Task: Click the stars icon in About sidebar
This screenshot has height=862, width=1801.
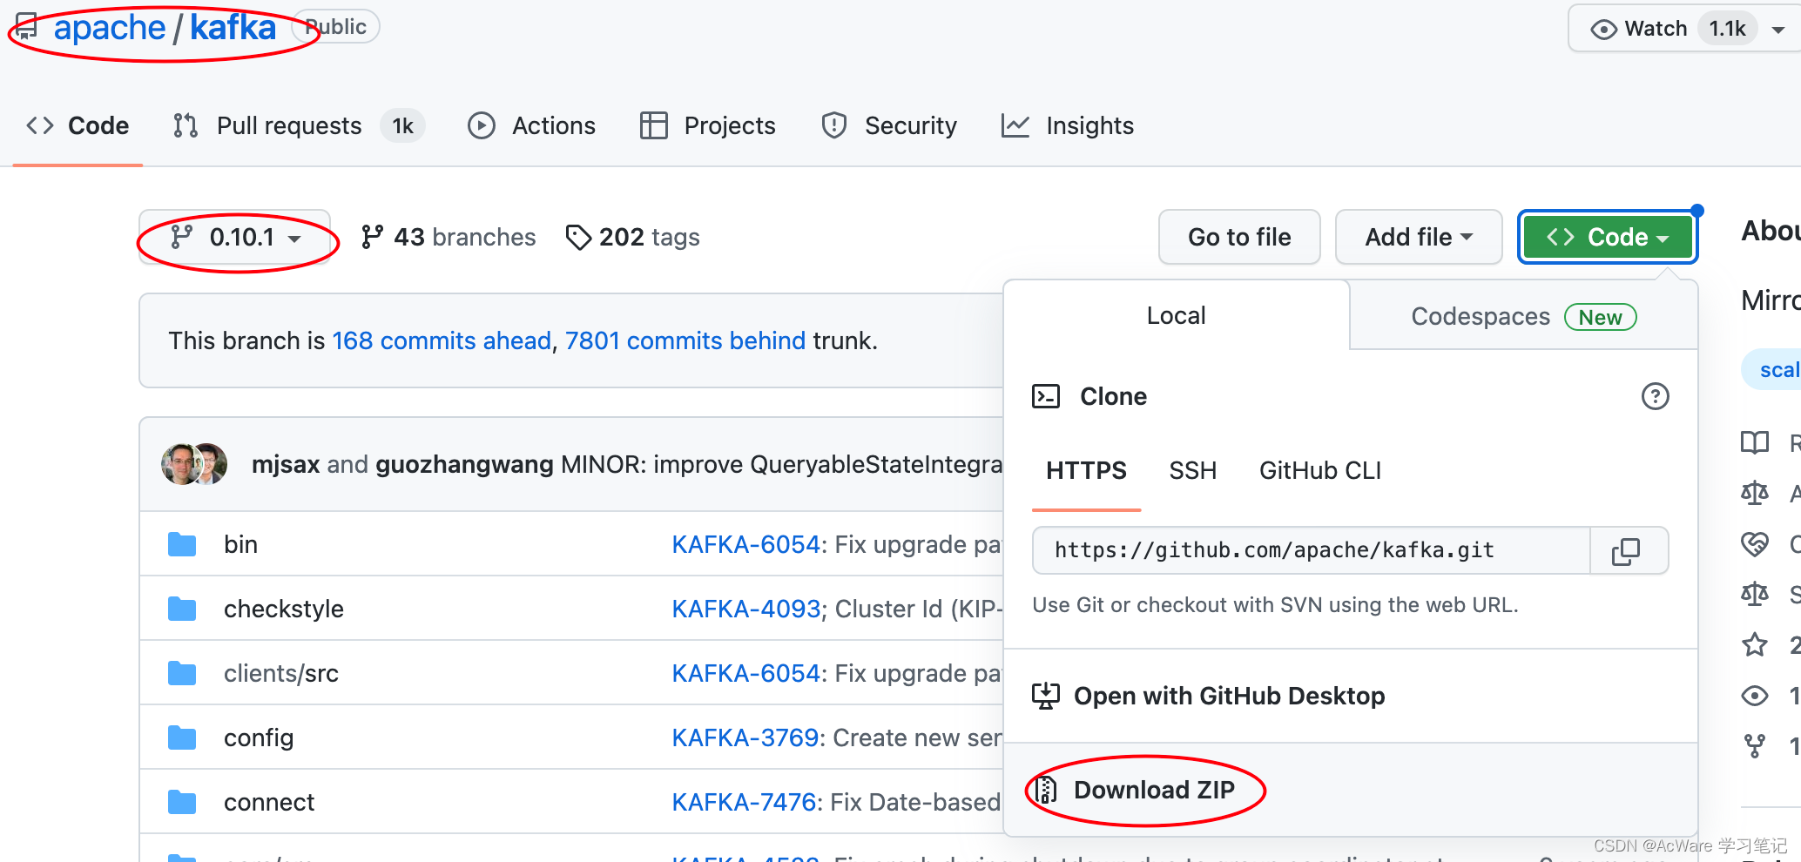Action: (x=1755, y=644)
